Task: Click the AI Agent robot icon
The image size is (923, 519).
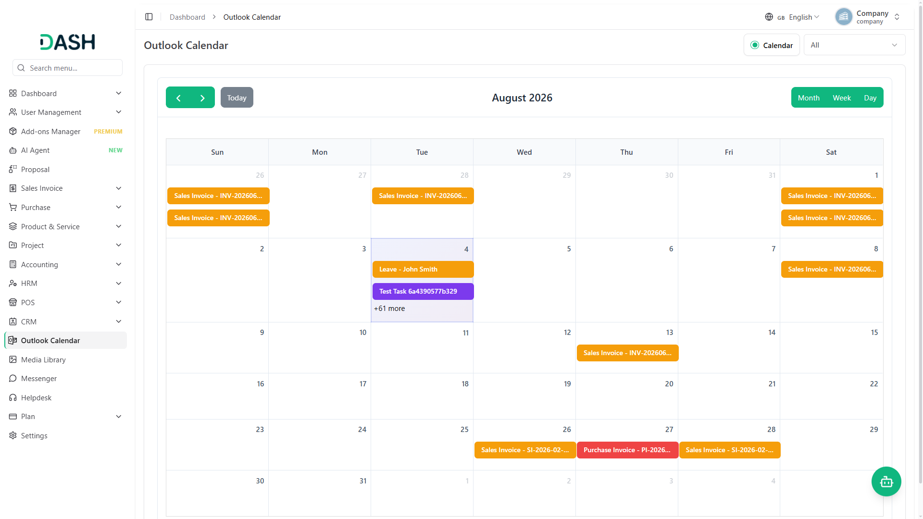Action: (x=13, y=150)
